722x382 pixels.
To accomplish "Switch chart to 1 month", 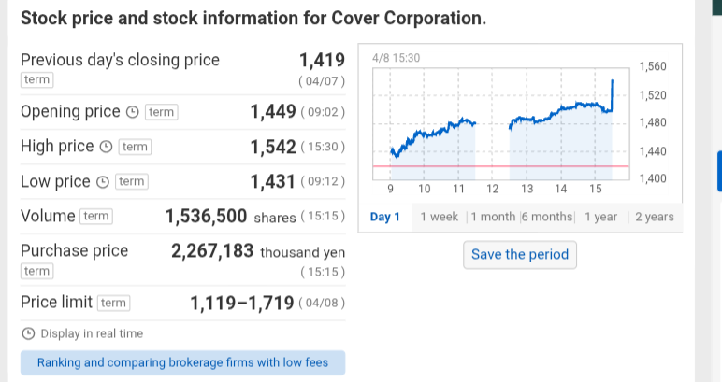I will [493, 217].
